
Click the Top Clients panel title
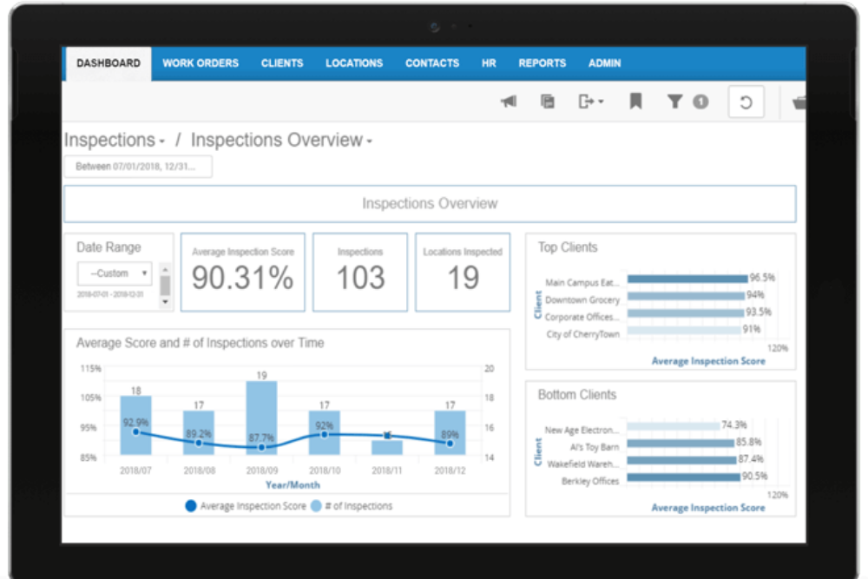click(x=568, y=247)
